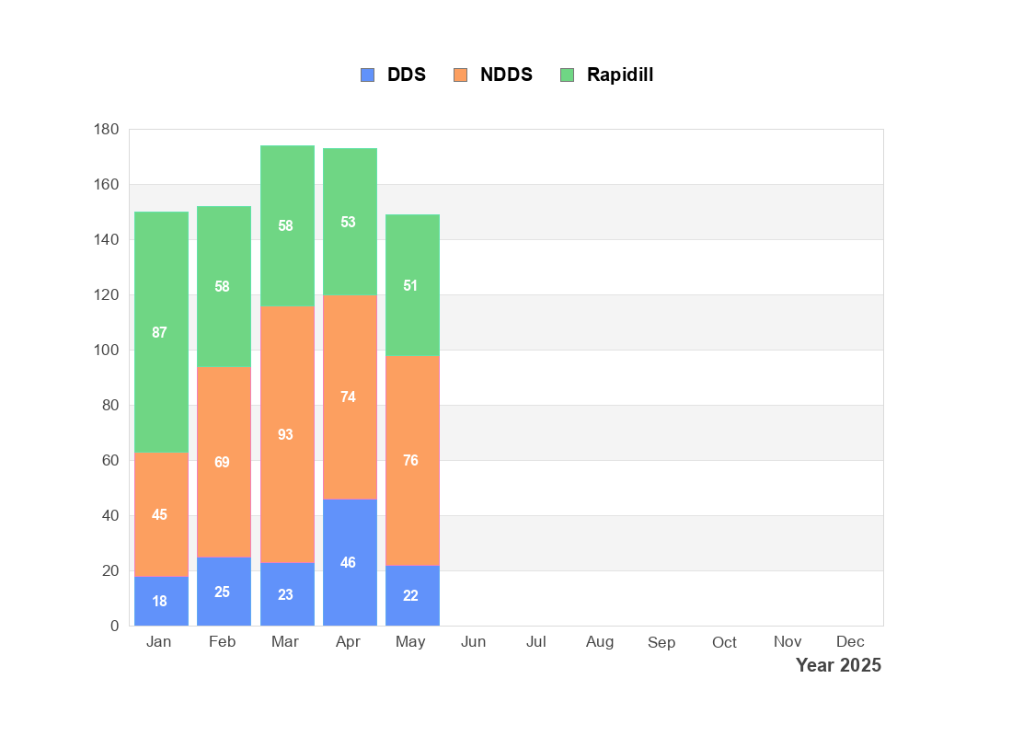Select the Dec month axis label
This screenshot has height=736, width=1012.
tap(850, 642)
